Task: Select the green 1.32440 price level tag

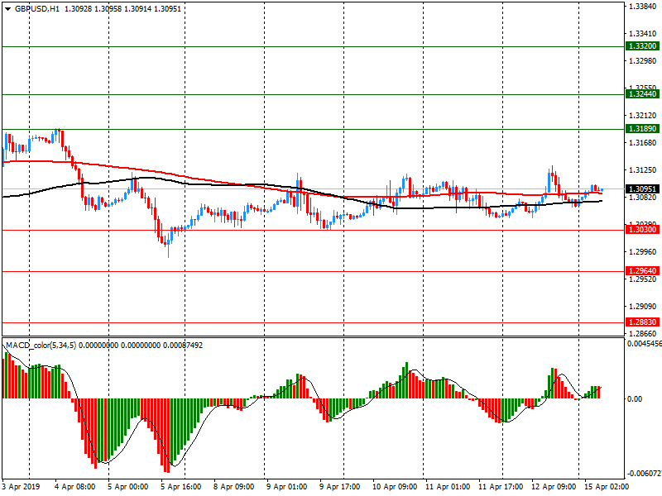Action: pyautogui.click(x=642, y=94)
